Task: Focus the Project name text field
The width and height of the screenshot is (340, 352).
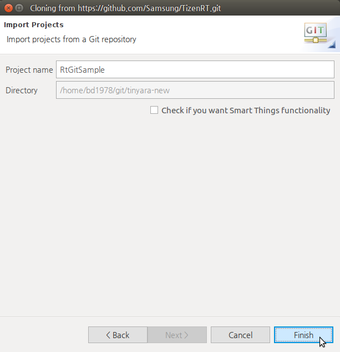Action: pos(195,70)
